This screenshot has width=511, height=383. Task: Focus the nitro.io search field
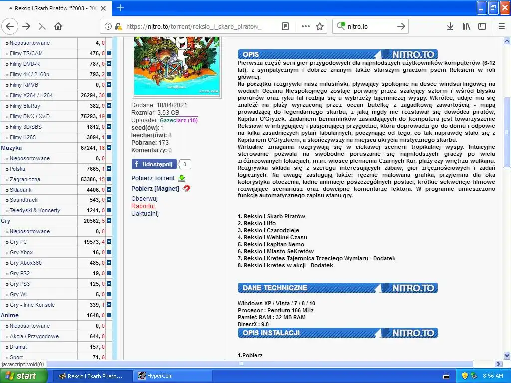coord(371,27)
